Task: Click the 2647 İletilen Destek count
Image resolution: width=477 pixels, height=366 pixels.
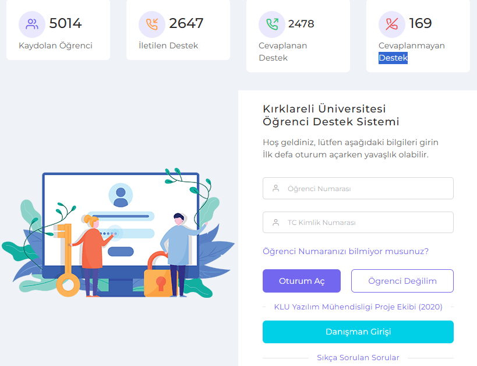Action: [186, 23]
